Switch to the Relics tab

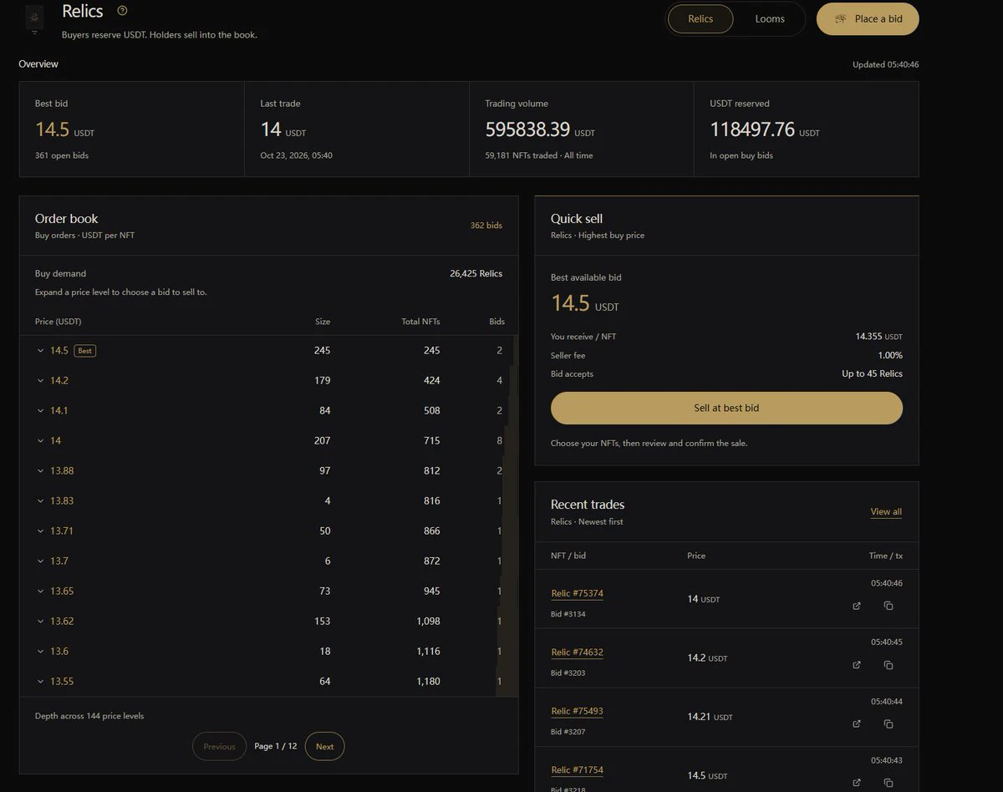coord(700,18)
